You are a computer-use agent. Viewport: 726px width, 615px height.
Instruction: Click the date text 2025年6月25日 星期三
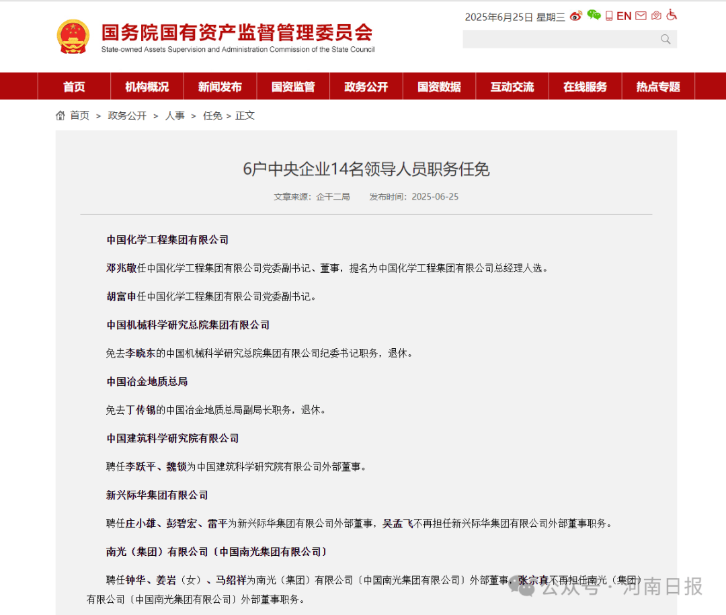(x=515, y=17)
